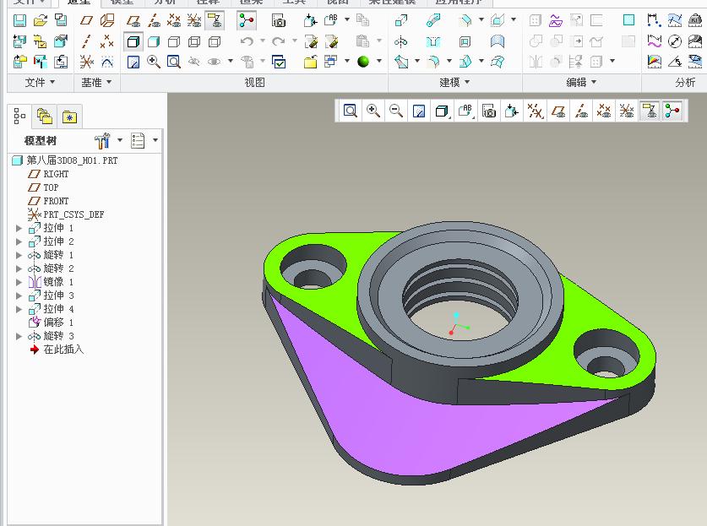Switch to the Favorites panel tab

click(68, 117)
